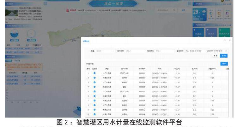The width and height of the screenshot is (243, 127).
Task: Click the process-line icon in row 5
Action: 94,91
